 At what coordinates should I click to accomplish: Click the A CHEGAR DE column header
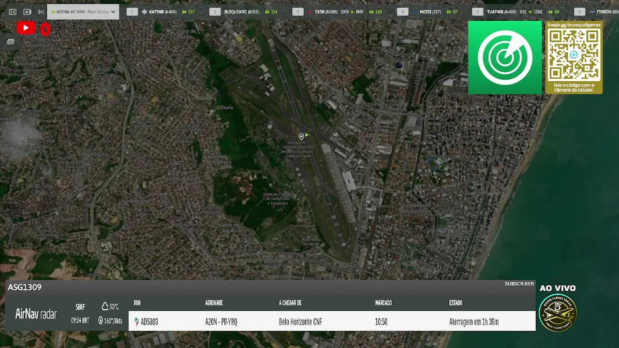pyautogui.click(x=290, y=303)
